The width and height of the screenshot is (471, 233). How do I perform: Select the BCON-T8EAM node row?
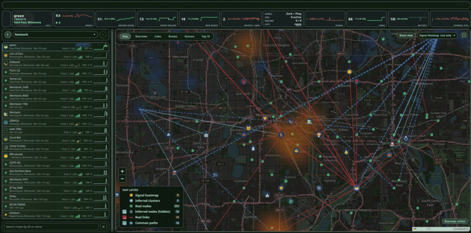pos(56,206)
